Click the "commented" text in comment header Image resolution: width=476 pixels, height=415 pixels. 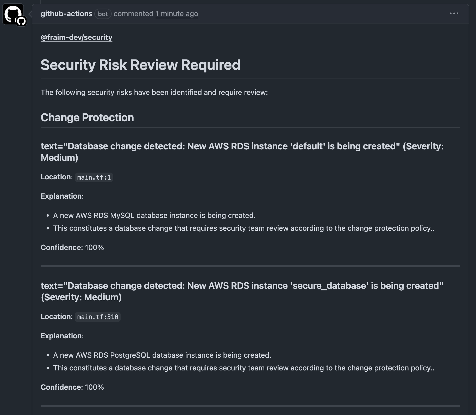pyautogui.click(x=133, y=14)
